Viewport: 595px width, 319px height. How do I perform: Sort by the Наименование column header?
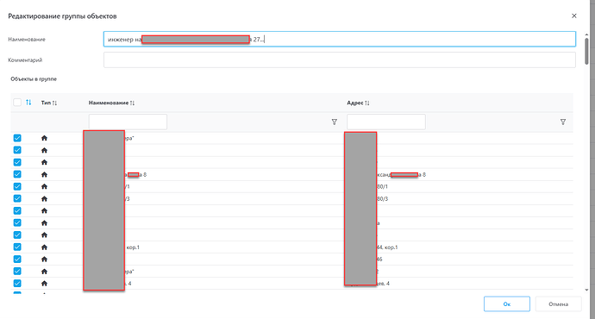[111, 103]
